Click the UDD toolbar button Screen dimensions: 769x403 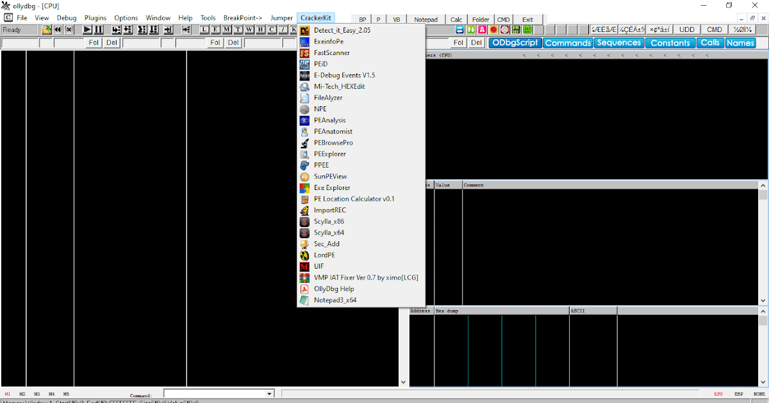point(687,29)
